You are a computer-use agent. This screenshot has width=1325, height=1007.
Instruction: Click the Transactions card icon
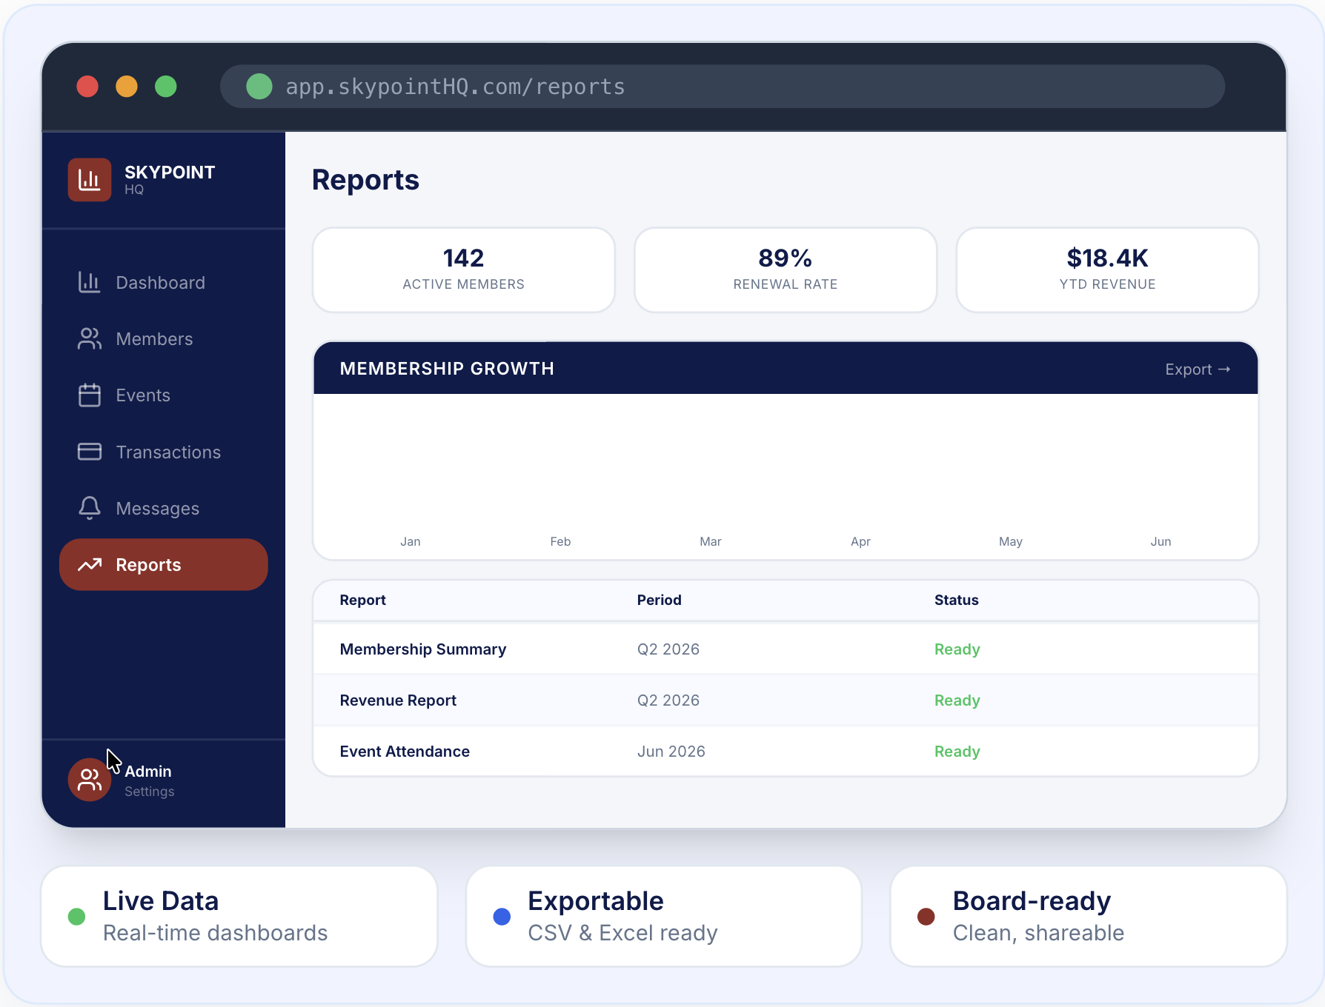point(89,452)
